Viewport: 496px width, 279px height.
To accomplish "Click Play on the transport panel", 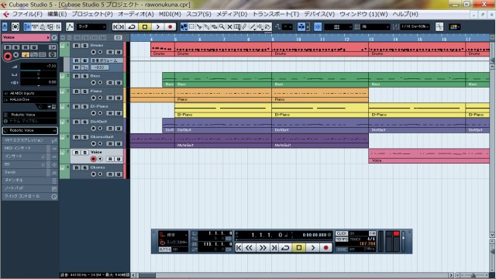I will point(313,248).
